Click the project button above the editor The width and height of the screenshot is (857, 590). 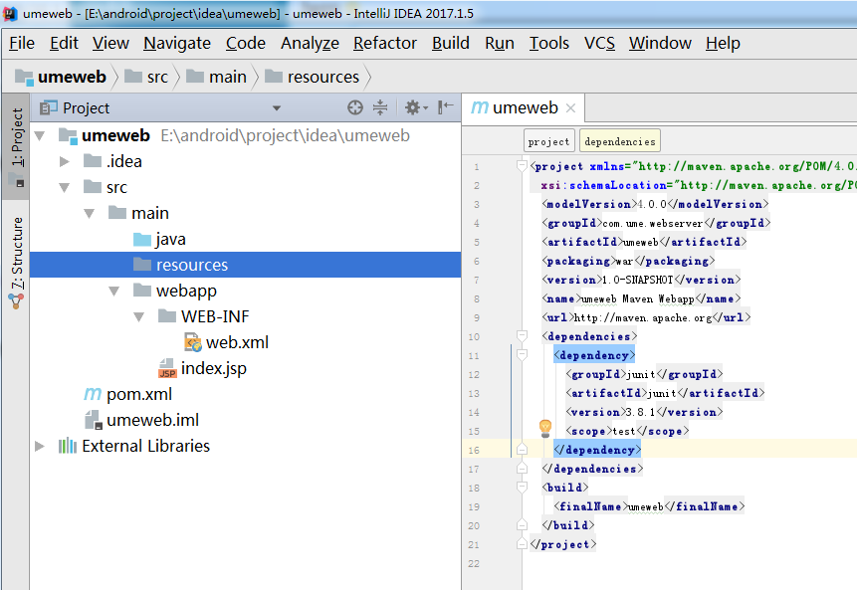click(x=548, y=140)
